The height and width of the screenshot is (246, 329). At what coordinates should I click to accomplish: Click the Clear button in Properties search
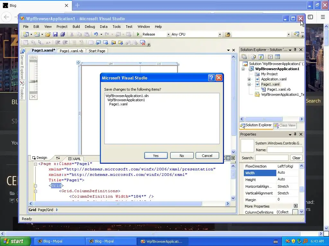(x=296, y=158)
